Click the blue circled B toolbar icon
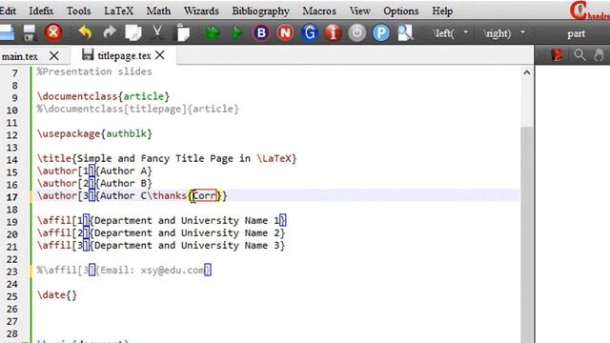610x343 pixels. tap(261, 32)
